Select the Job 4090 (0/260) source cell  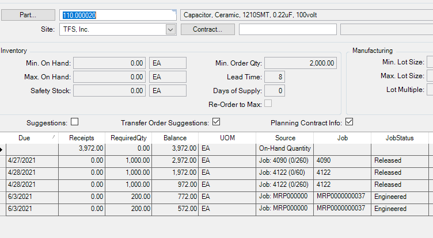tap(284, 160)
